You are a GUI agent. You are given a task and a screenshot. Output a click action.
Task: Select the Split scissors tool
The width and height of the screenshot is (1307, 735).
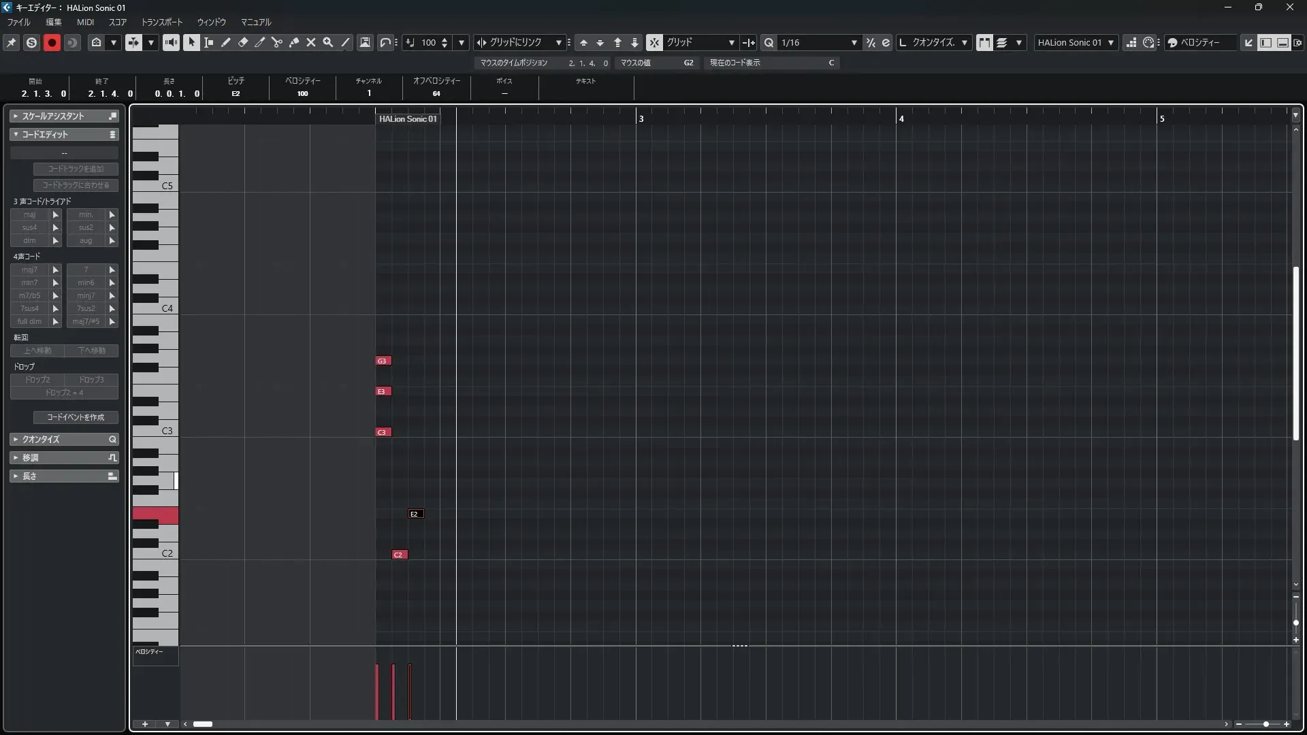pos(277,42)
